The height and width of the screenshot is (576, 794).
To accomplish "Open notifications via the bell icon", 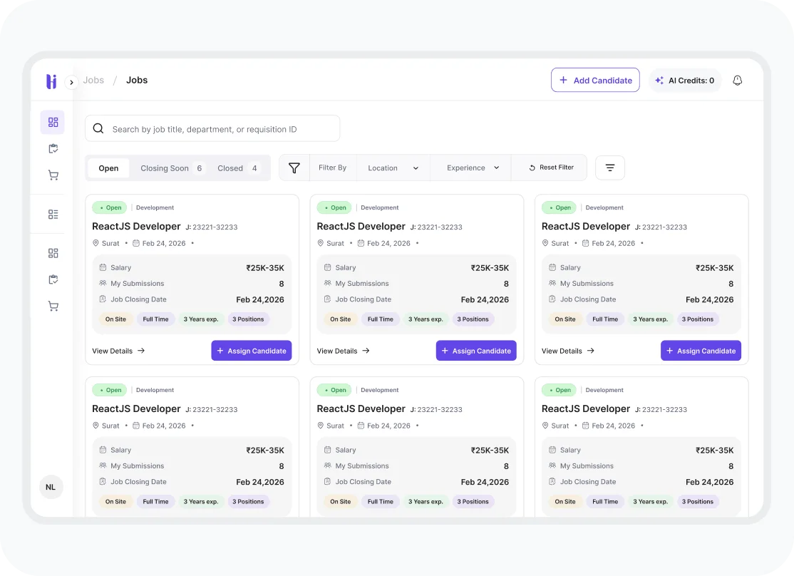I will click(x=738, y=81).
